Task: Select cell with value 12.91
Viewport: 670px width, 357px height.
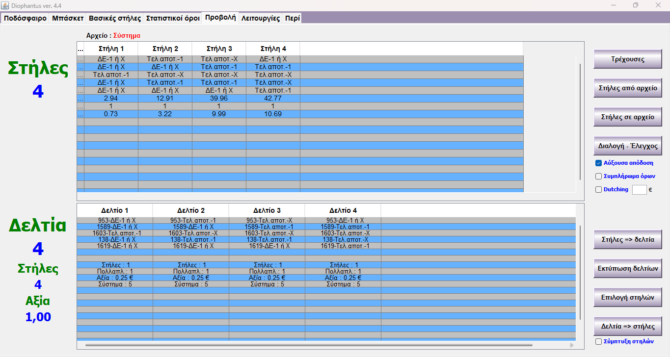Action: [x=165, y=99]
